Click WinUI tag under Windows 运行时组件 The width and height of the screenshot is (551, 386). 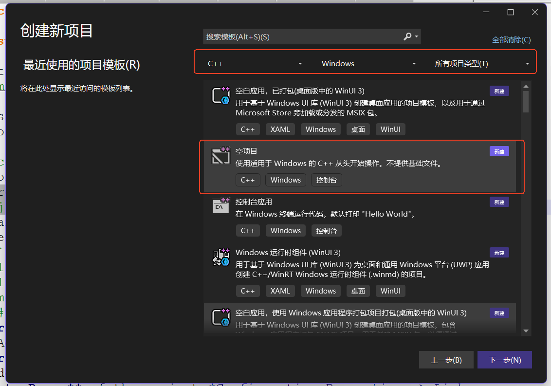[x=390, y=291]
